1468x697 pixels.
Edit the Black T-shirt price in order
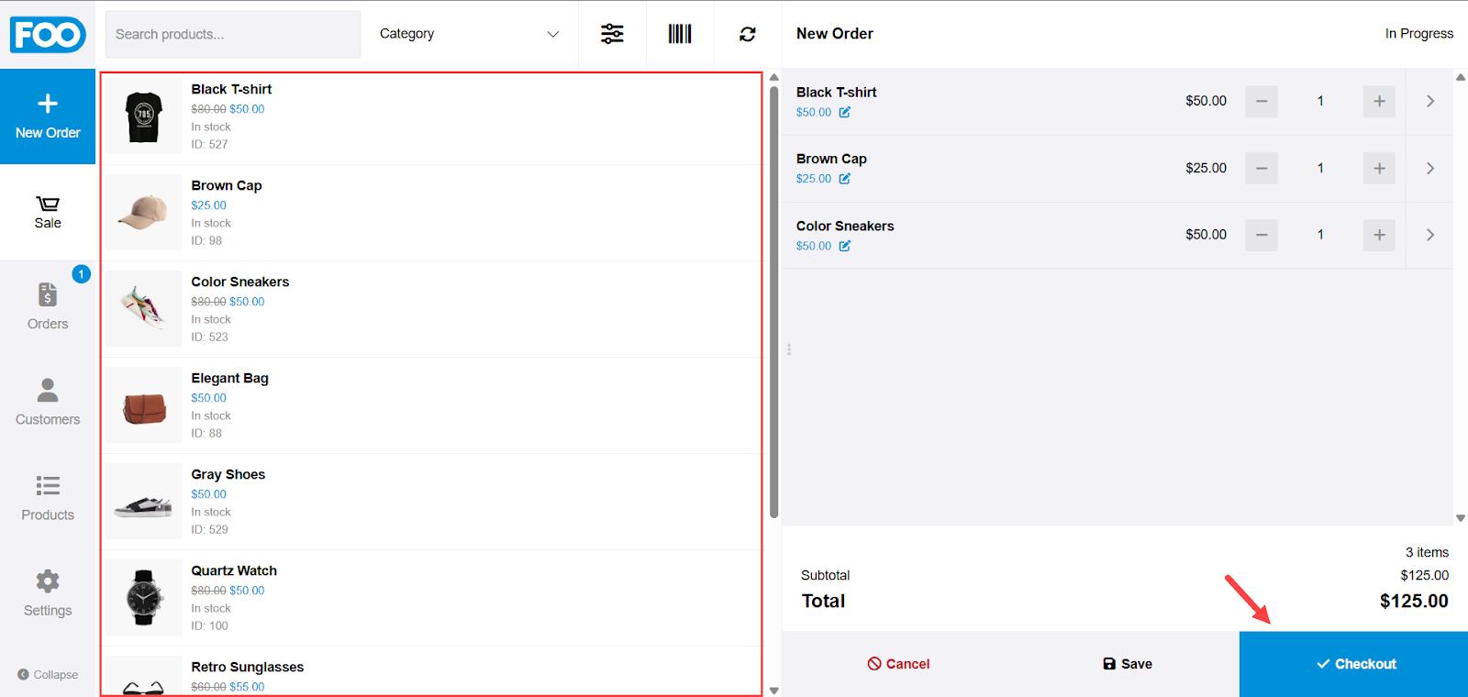[x=845, y=113]
